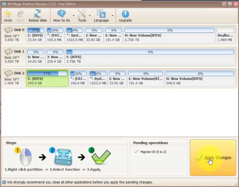Expand the Tools dropdown arrow
239x187 pixels.
[90, 16]
